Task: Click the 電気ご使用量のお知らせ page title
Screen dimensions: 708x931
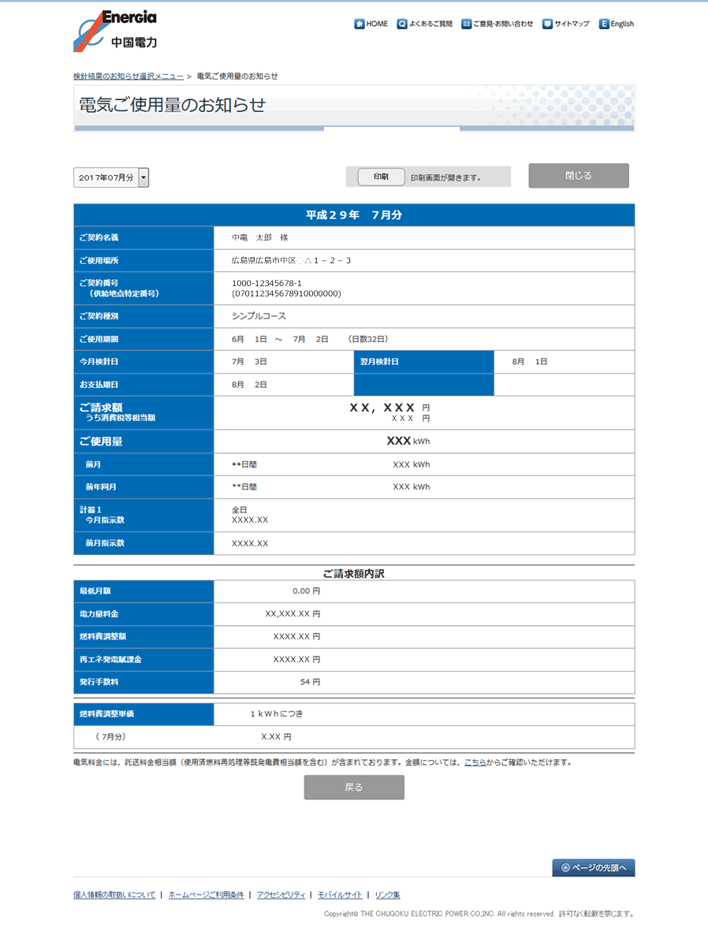Action: pos(172,105)
